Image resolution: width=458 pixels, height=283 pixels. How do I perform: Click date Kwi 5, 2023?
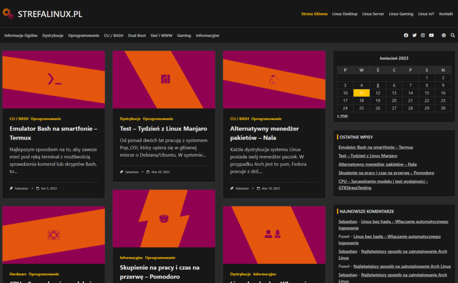coord(49,188)
